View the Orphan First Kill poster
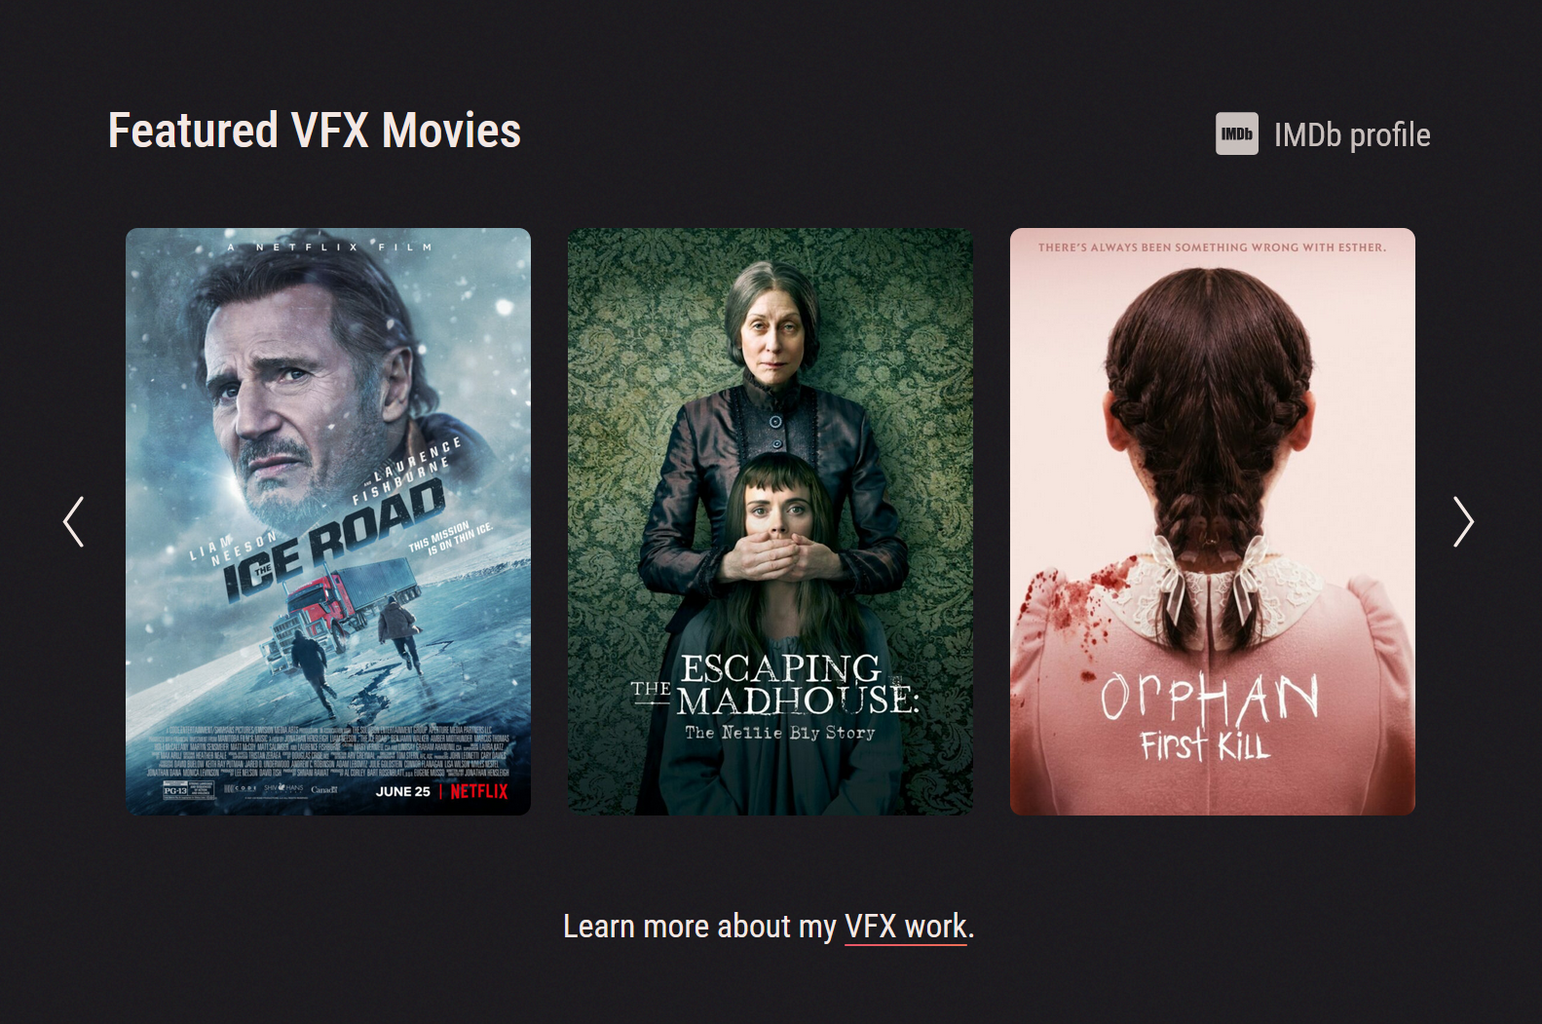1542x1024 pixels. click(x=1213, y=521)
